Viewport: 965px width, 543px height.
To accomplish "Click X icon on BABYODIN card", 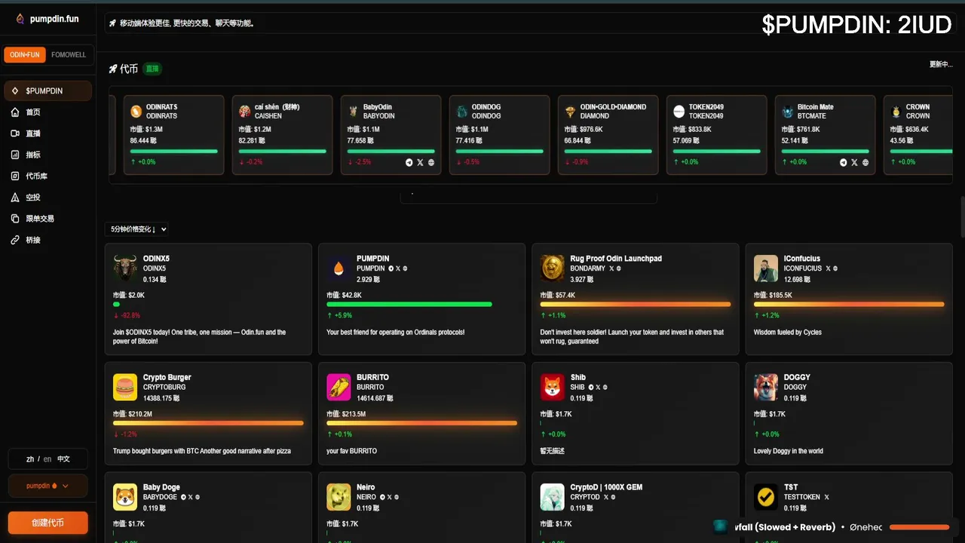I will (x=421, y=162).
